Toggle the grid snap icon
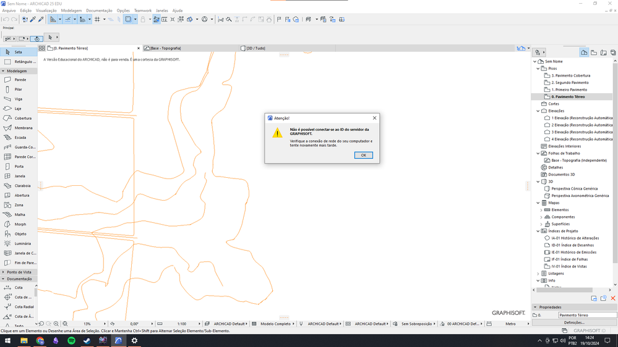 (97, 19)
